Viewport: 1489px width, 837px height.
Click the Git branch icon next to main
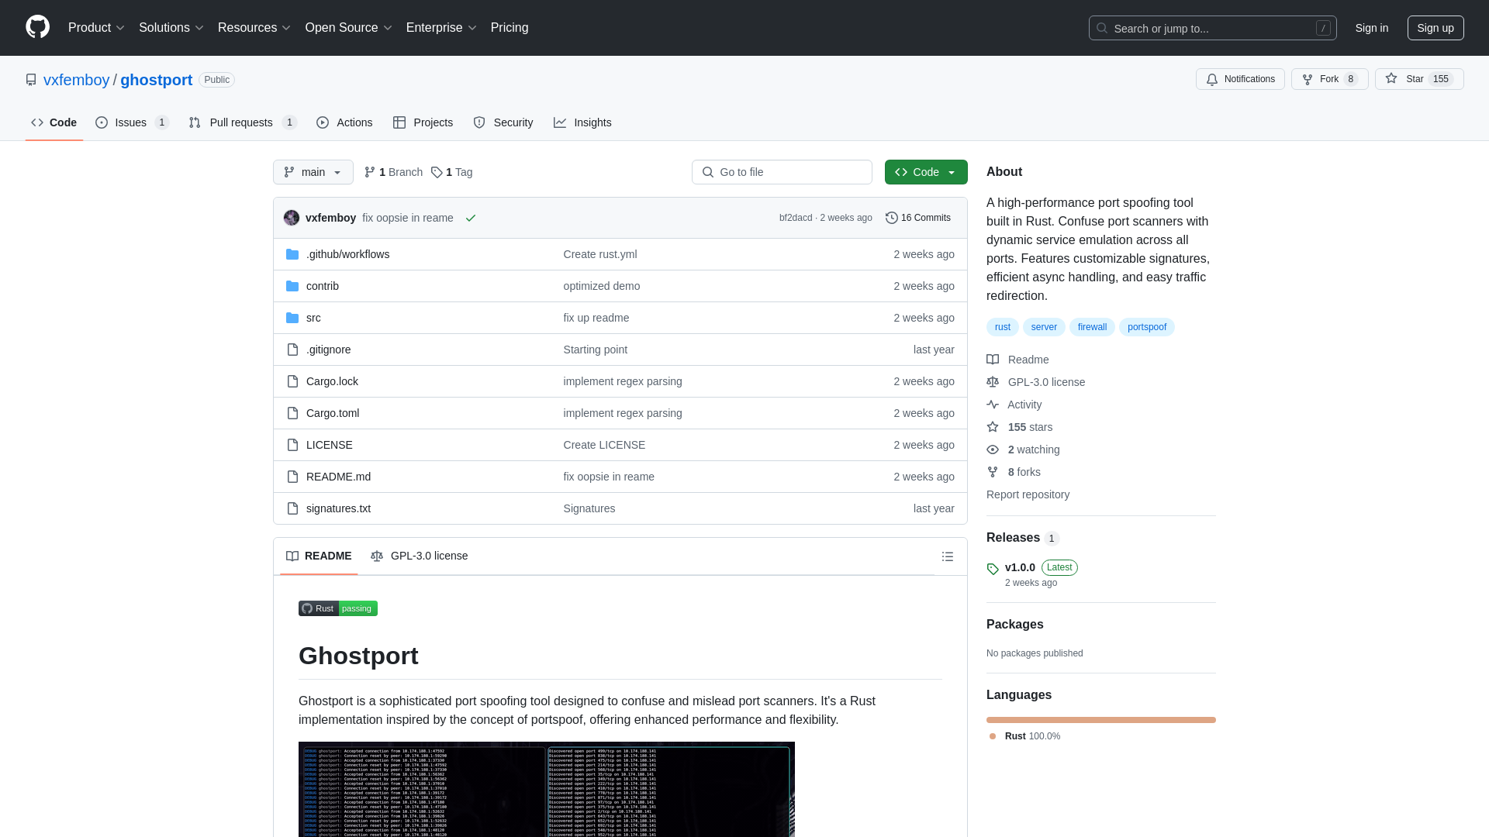289,172
